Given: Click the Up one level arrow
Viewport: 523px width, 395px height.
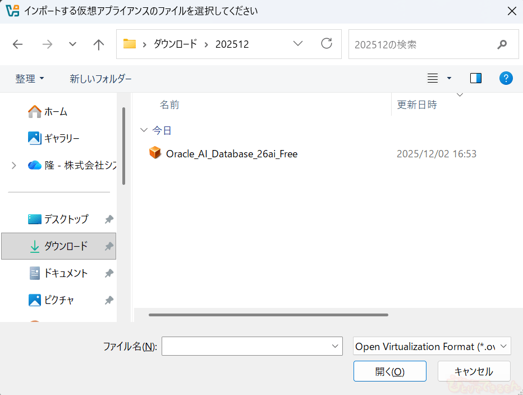Looking at the screenshot, I should 99,44.
